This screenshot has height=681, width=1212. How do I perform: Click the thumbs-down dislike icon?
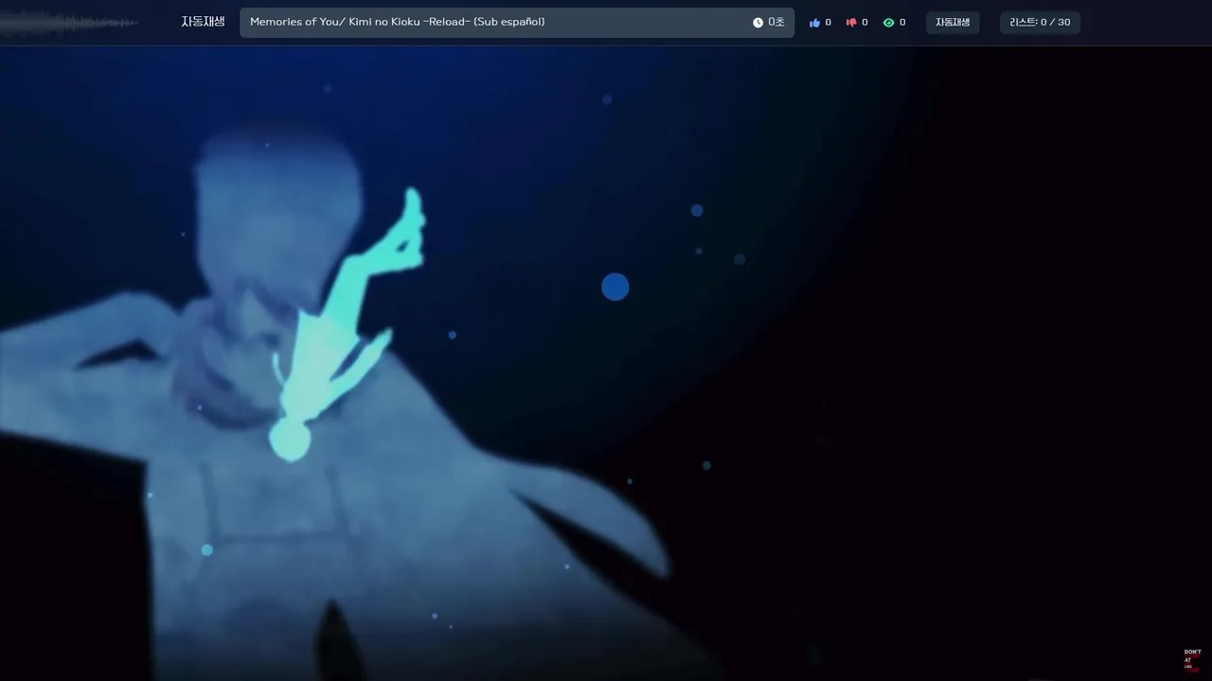(851, 23)
